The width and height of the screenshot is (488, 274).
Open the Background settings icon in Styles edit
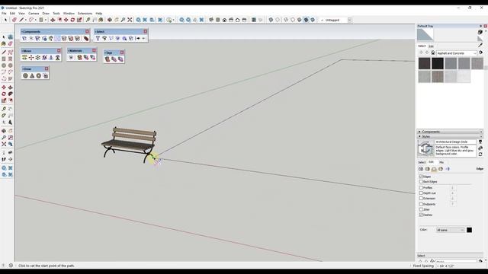[434, 169]
